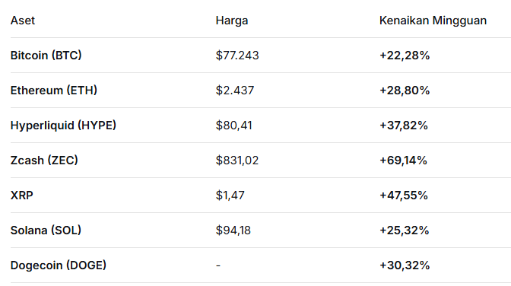Select the Bitcoin (BTC) row label

46,56
